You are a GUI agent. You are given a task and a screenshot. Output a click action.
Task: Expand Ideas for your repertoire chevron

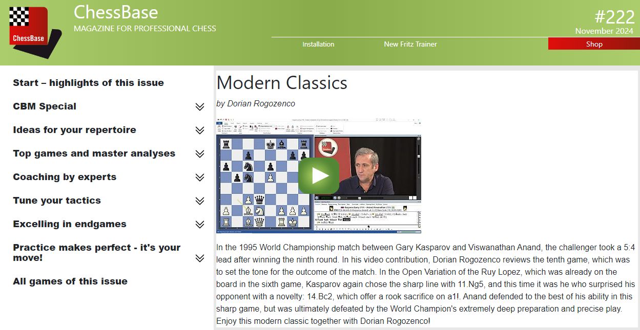[200, 130]
